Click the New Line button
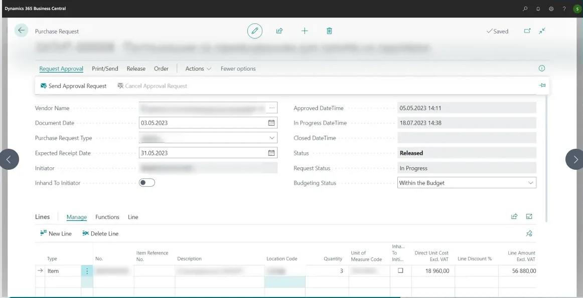This screenshot has height=298, width=583. (56, 233)
